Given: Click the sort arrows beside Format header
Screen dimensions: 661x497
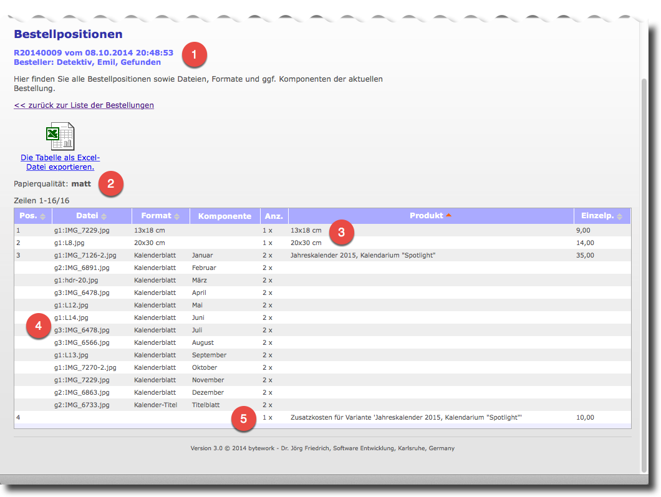Looking at the screenshot, I should pos(177,216).
